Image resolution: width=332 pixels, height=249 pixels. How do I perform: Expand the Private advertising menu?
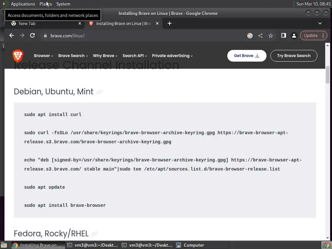pyautogui.click(x=172, y=56)
